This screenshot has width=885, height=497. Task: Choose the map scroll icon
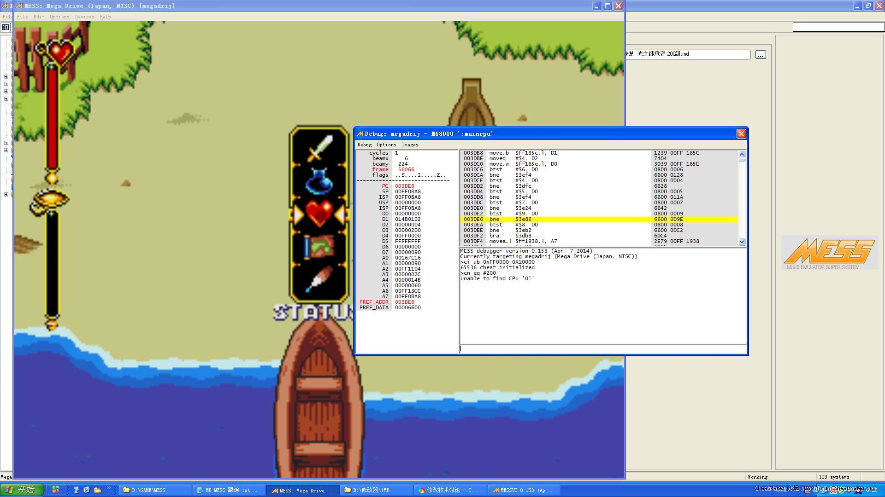point(319,247)
